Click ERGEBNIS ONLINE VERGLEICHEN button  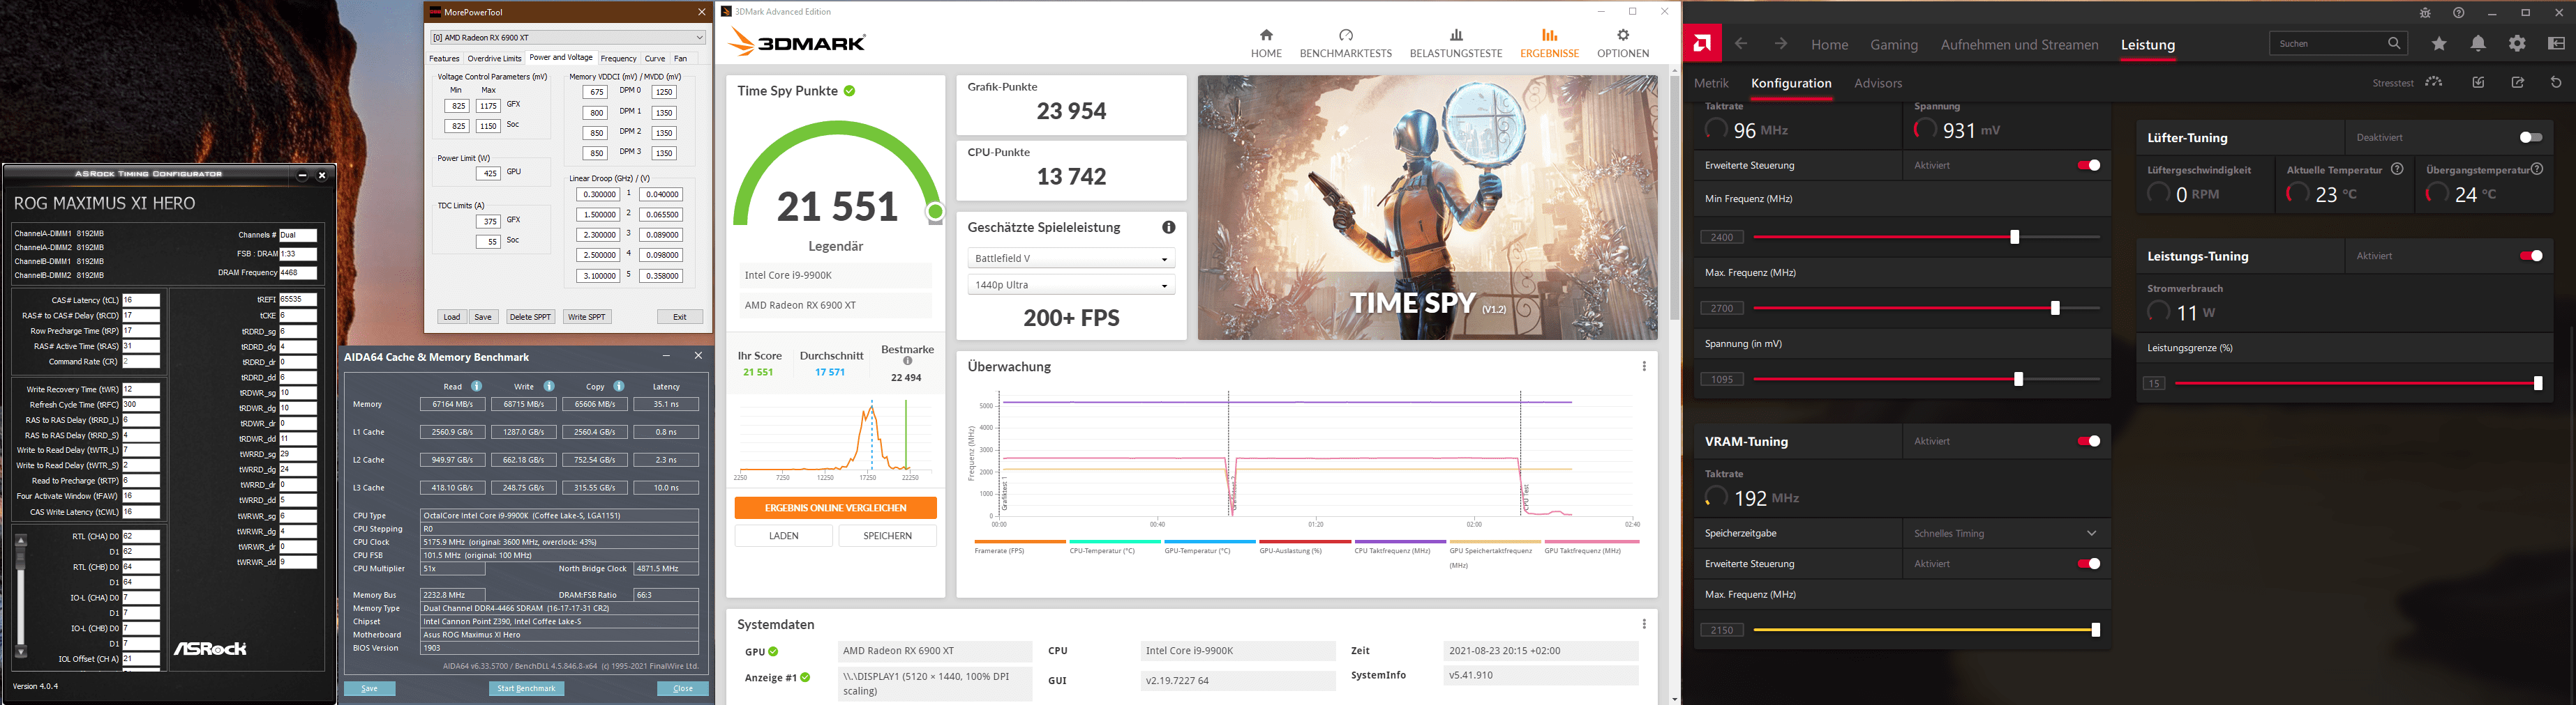coord(835,509)
